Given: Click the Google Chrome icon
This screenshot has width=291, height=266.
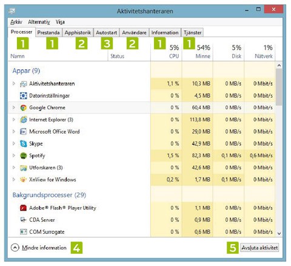Looking at the screenshot, I should [x=24, y=107].
